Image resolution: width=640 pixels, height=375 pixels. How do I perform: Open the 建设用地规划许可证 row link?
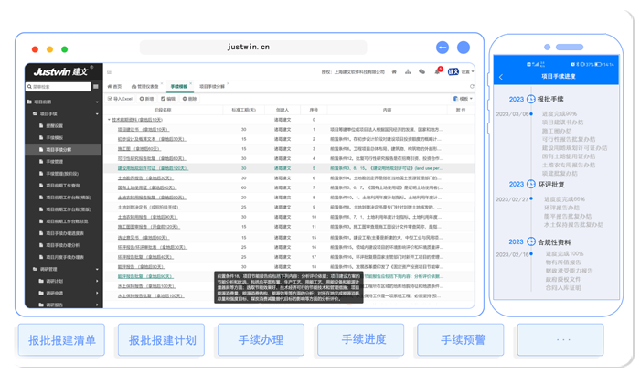coord(153,168)
